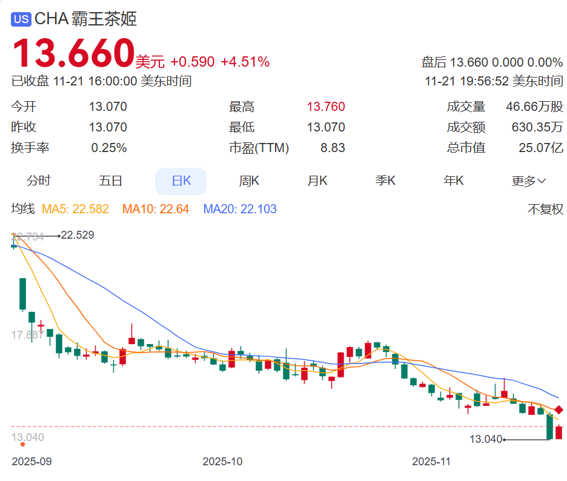Switch to the 分时 chart tab
Screen dimensions: 567x481
point(39,181)
